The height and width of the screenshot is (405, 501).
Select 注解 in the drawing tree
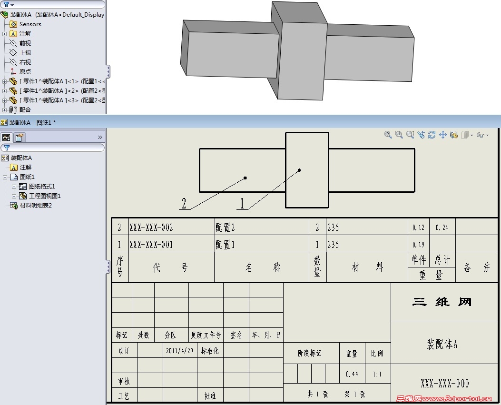click(x=25, y=167)
